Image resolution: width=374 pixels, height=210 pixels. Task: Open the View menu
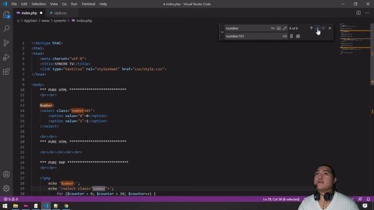click(54, 4)
